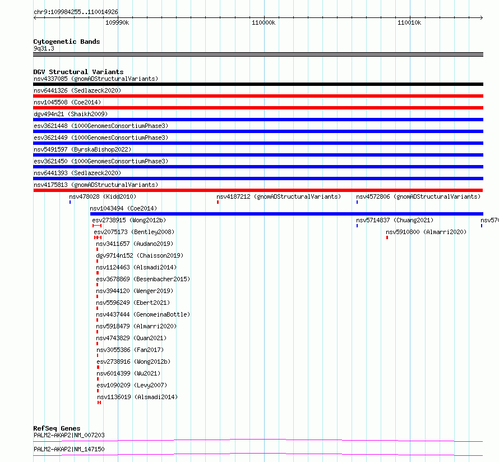
Task: Select nsv5596249 (Ebert2021) label
Action: click(133, 303)
